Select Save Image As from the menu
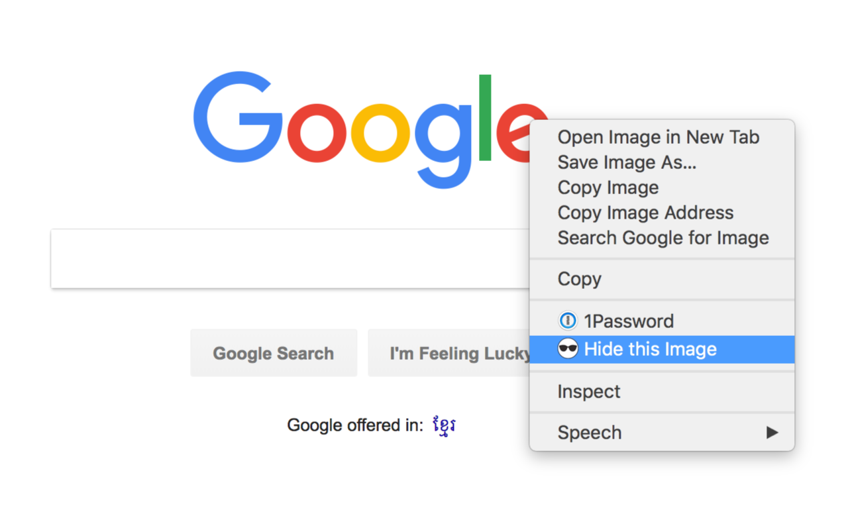The width and height of the screenshot is (848, 530). pos(626,162)
